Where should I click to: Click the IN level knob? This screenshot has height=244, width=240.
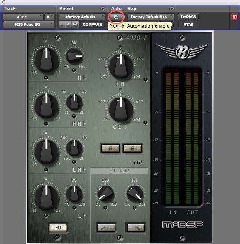click(x=121, y=66)
